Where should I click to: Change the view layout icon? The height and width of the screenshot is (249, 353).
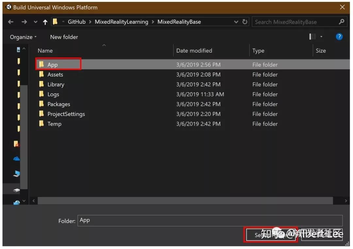313,37
